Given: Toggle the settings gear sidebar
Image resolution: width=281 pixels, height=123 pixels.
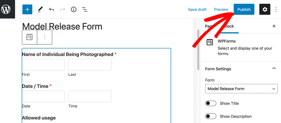Looking at the screenshot, I should point(265,10).
